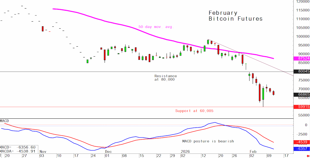Click the 'MACD posture is bearish' note
310x158 pixels.
click(x=208, y=141)
